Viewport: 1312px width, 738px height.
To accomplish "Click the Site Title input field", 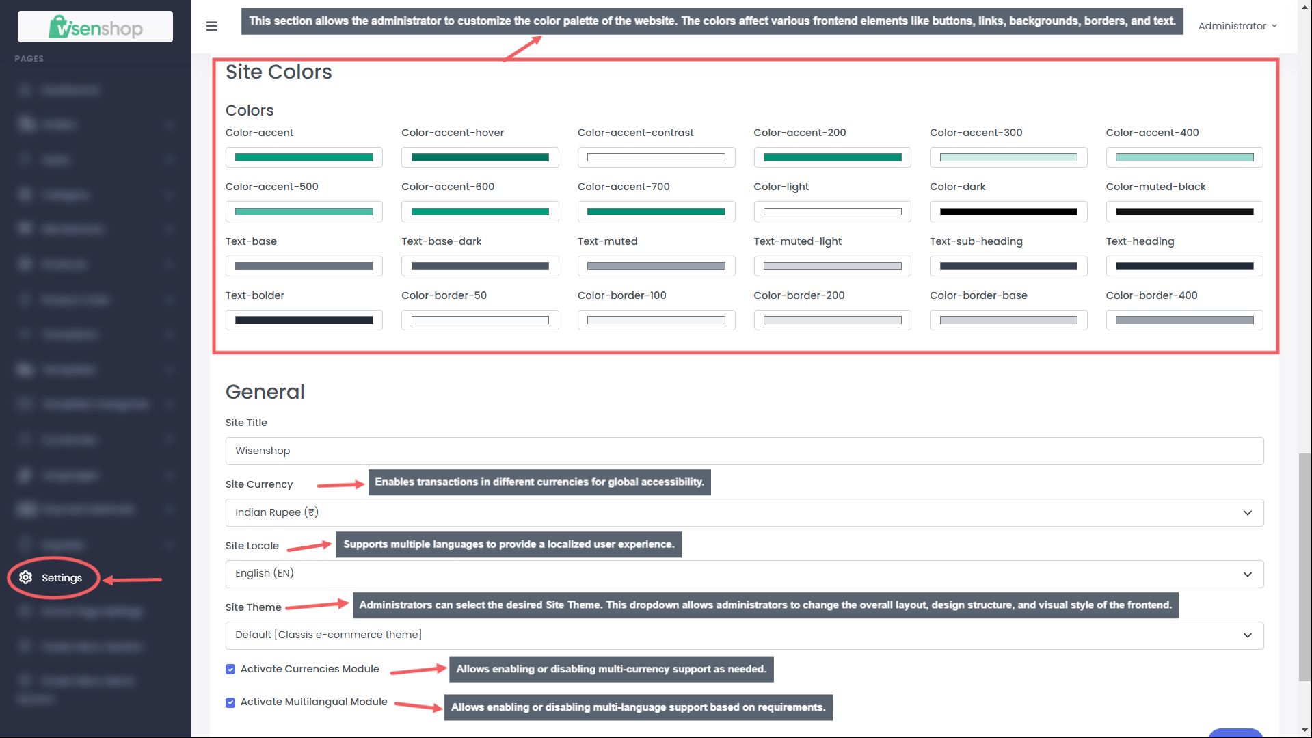I will point(745,451).
